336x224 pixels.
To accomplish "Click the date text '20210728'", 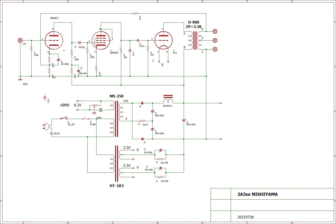I will coord(246,217).
